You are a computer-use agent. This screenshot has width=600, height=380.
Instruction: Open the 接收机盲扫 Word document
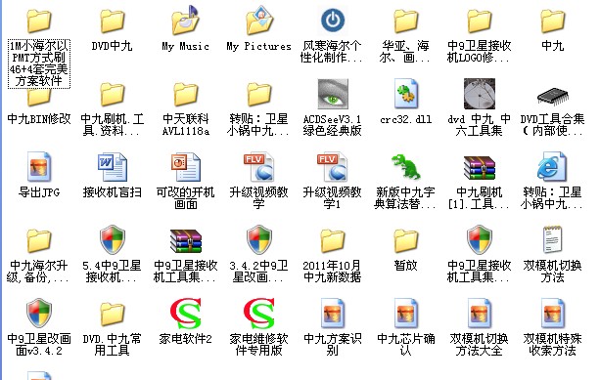coord(113,167)
